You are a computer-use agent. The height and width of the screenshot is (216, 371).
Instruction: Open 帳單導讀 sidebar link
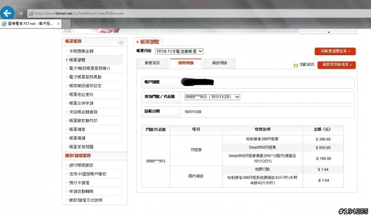[77, 138]
